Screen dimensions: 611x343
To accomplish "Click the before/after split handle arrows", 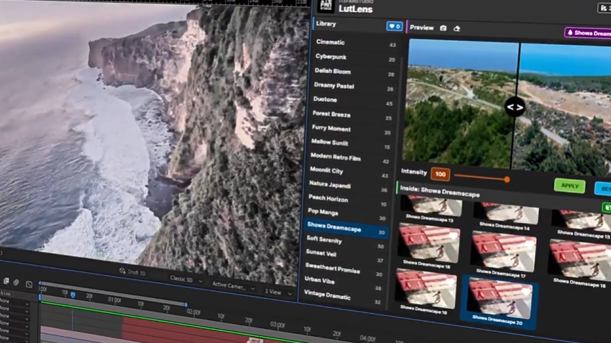I will pyautogui.click(x=515, y=107).
